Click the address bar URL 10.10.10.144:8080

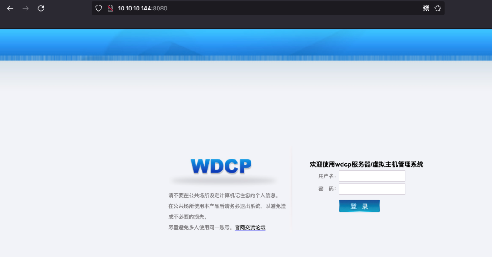coord(143,9)
